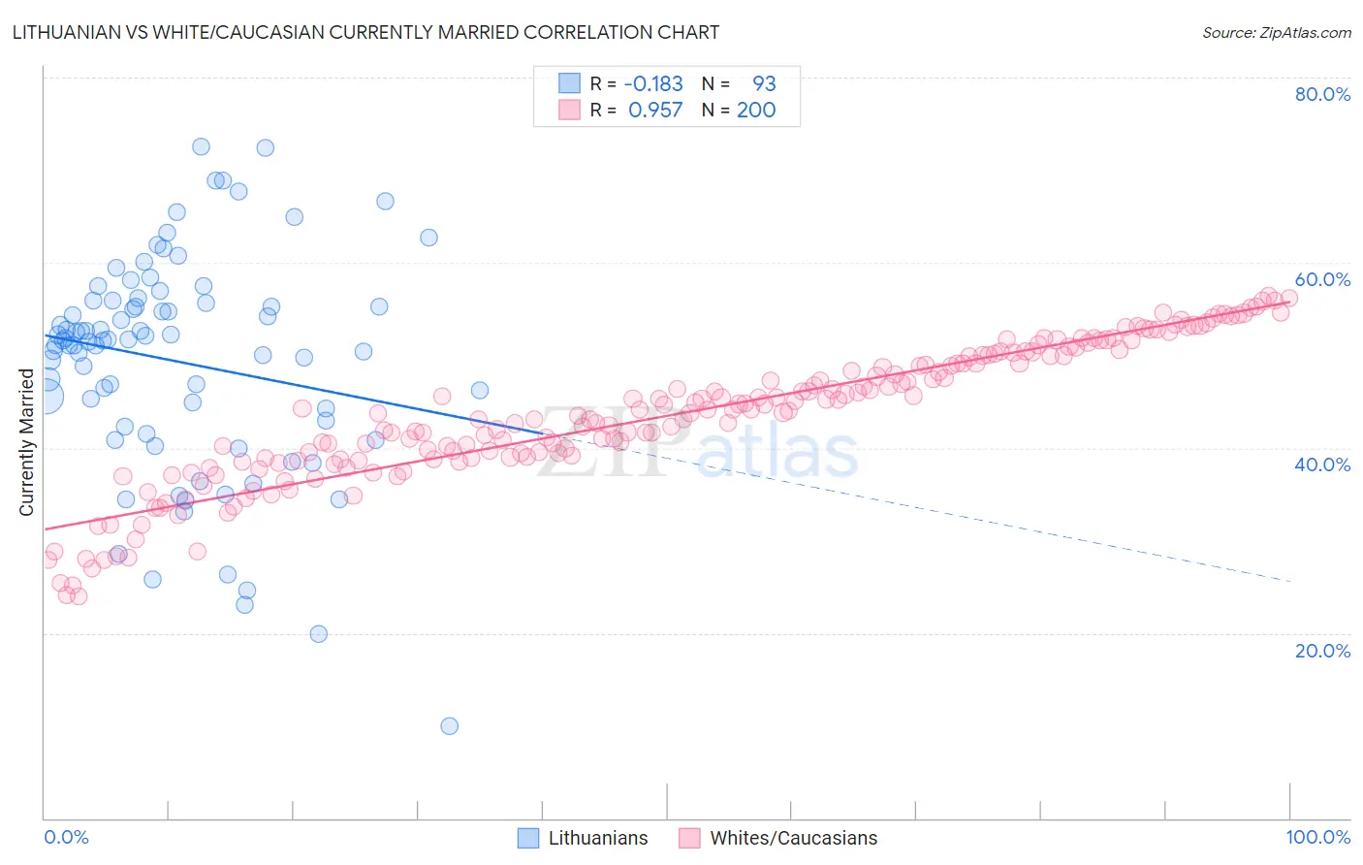Screen dimensions: 1363x865
Task: Click the pink swatch beside R = 0.957
Action: coord(569,110)
